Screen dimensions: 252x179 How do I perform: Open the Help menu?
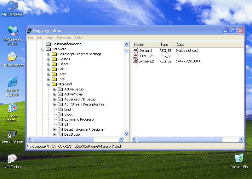(x=78, y=37)
